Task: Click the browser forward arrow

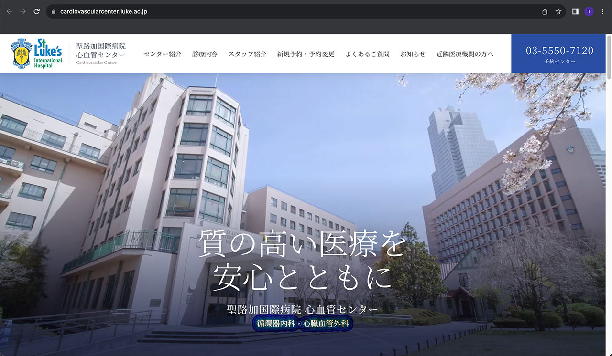Action: coord(23,11)
